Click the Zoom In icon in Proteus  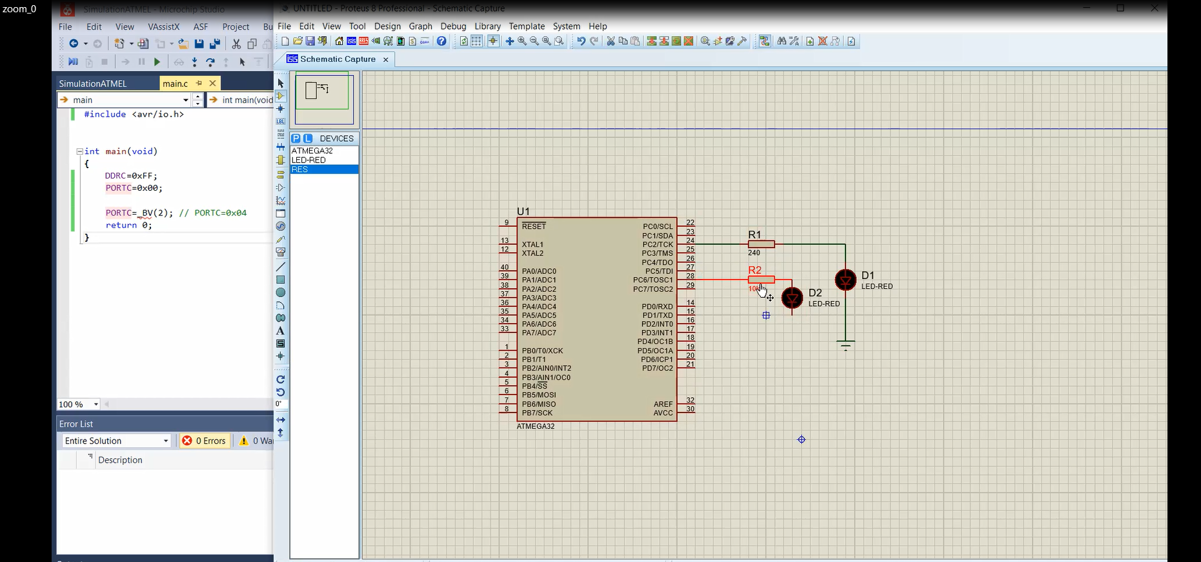click(x=522, y=41)
